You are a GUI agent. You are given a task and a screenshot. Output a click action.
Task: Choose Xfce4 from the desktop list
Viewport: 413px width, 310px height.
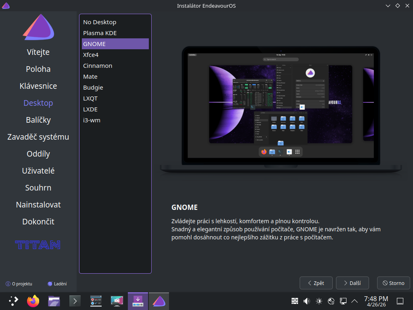coord(91,54)
